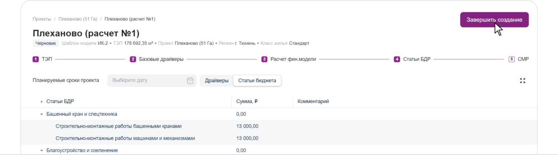Click the Комментарий column header
558x155 pixels.
point(313,101)
